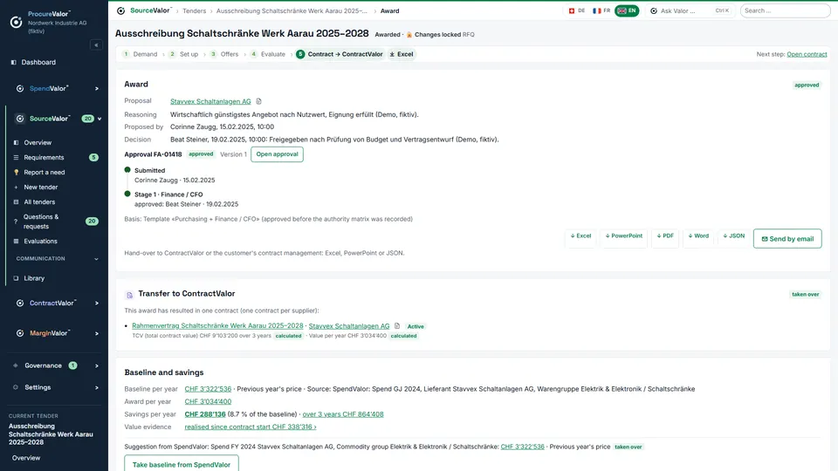The image size is (838, 471).
Task: Collapse the Communication section
Action: coord(96,259)
